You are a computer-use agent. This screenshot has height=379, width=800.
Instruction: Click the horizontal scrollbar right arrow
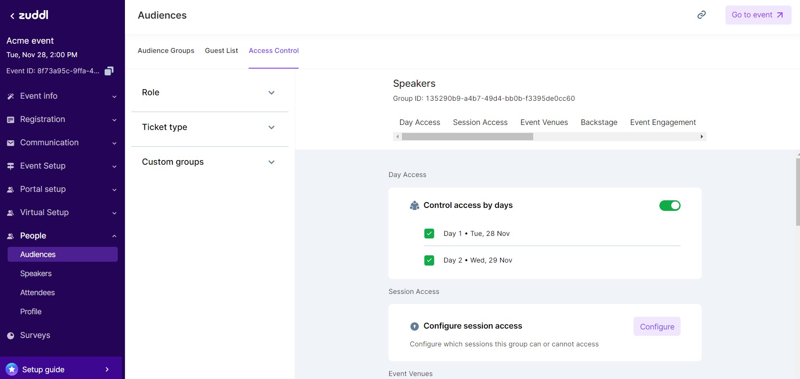coord(702,137)
